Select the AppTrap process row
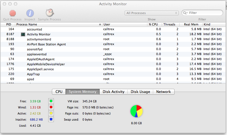227x135 pixels. (x=113, y=74)
